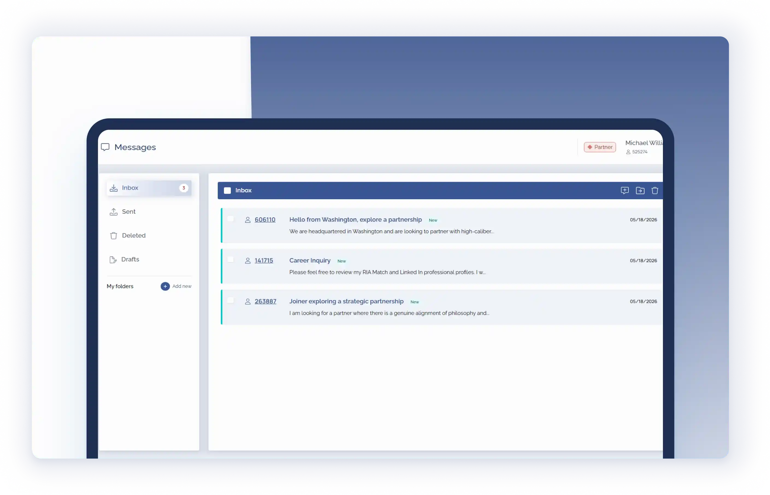770x495 pixels.
Task: Click preview text 'We are headquartered in Washington'
Action: (392, 231)
